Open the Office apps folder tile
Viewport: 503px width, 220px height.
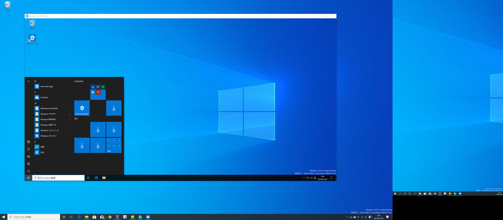(98, 92)
